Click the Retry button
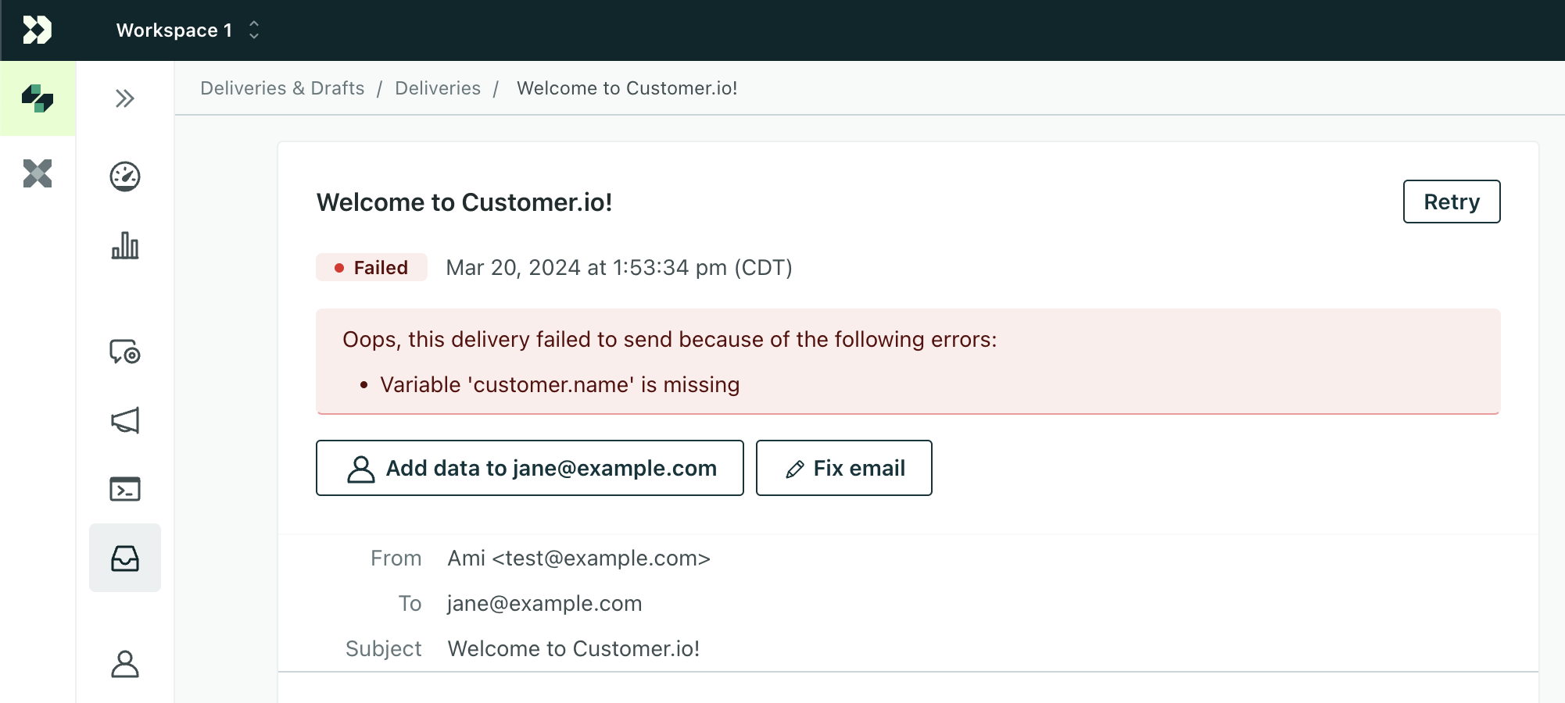 1451,202
